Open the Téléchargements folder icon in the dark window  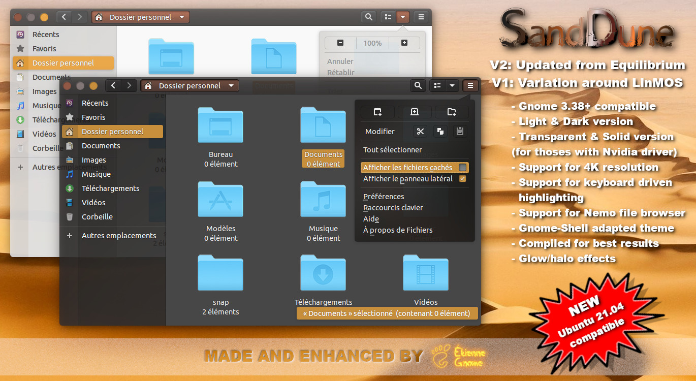click(323, 273)
